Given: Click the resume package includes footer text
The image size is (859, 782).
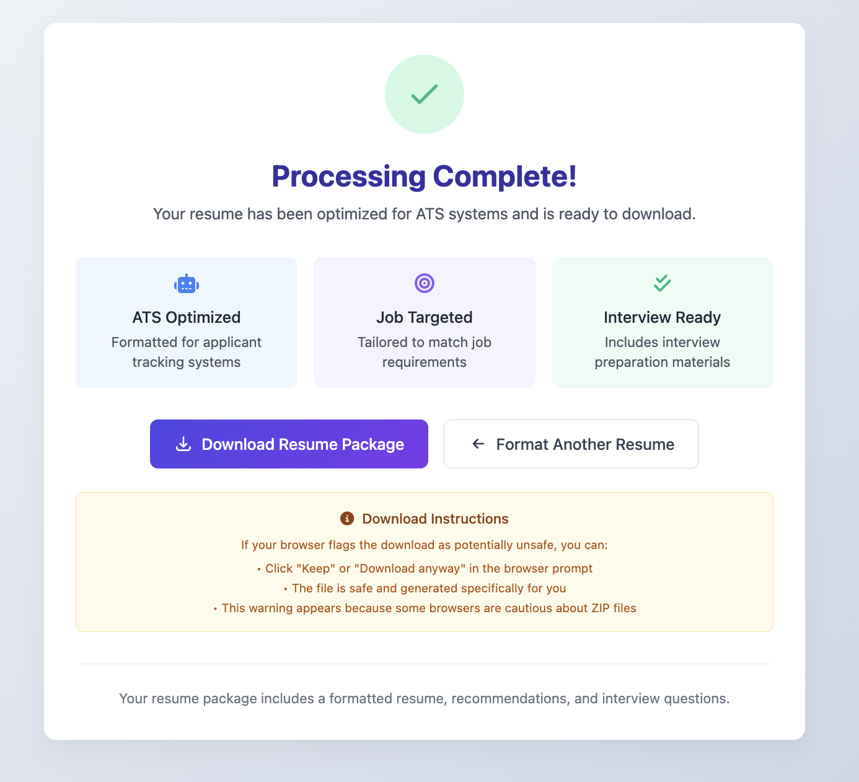Looking at the screenshot, I should 425,698.
